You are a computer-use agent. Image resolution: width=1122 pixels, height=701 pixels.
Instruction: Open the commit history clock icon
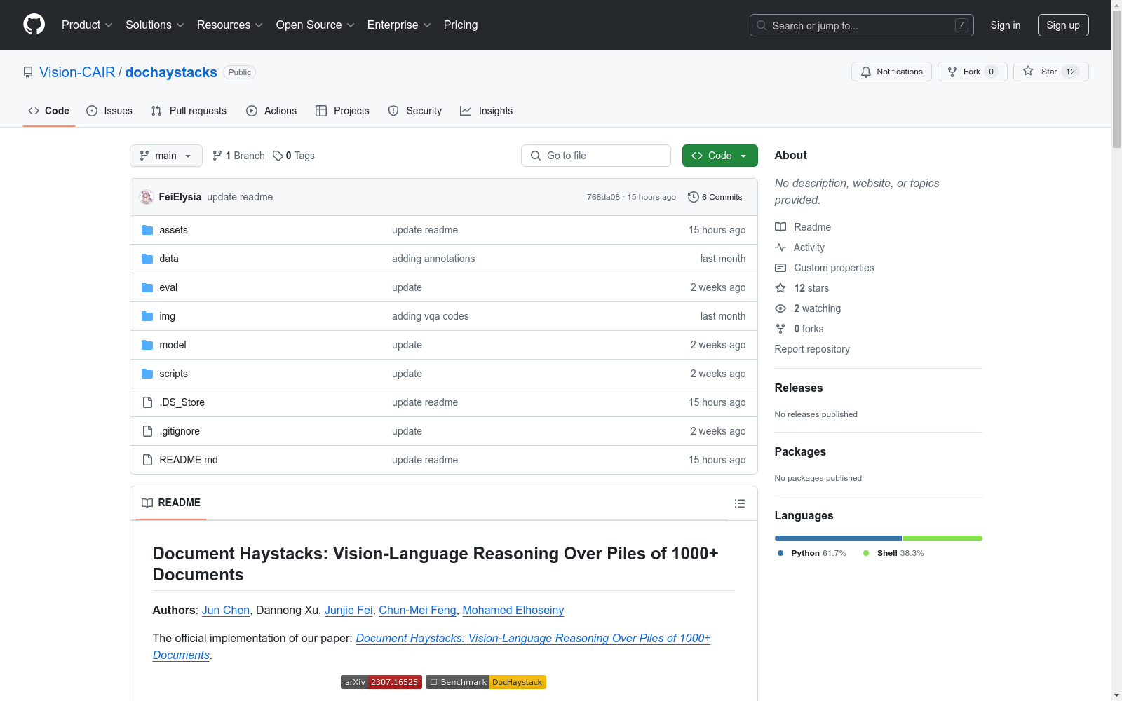point(694,197)
